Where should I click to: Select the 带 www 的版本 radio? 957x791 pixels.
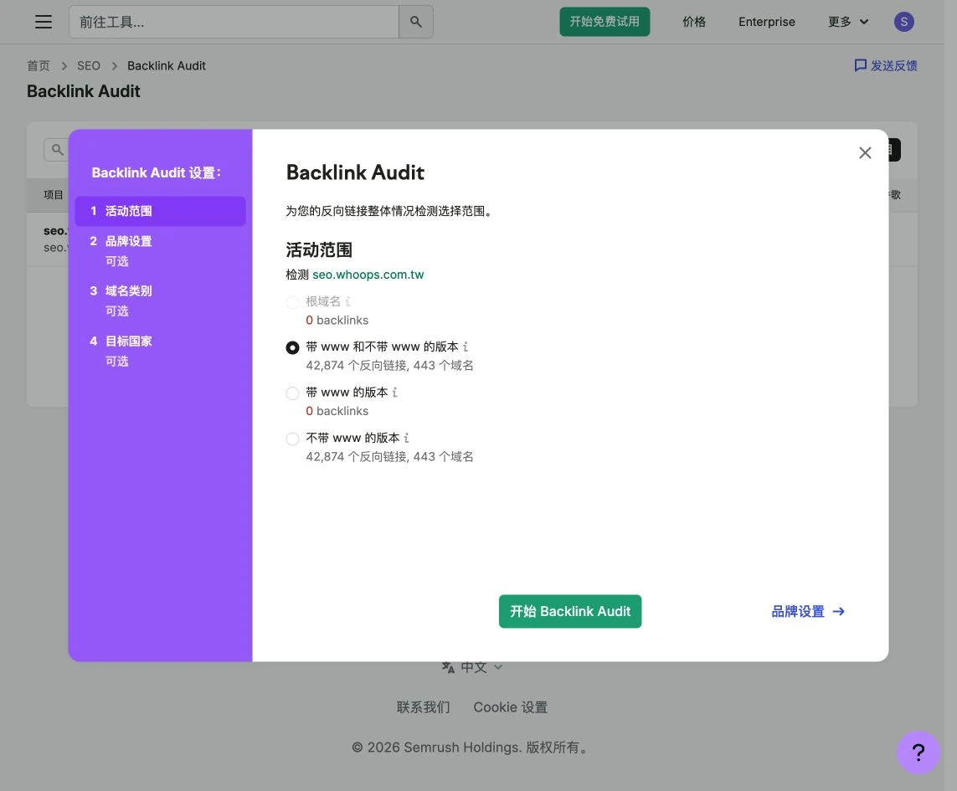(x=292, y=393)
